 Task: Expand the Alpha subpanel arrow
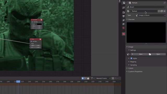point(129,58)
